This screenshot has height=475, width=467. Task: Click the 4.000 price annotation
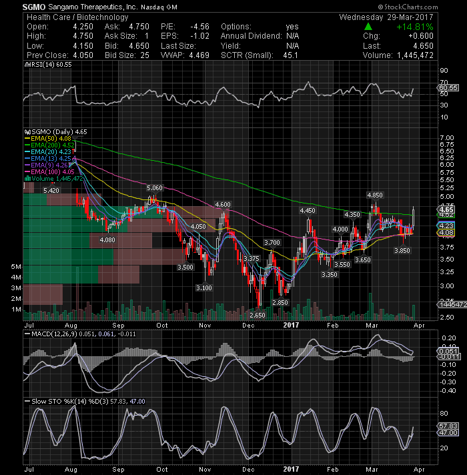click(x=340, y=229)
